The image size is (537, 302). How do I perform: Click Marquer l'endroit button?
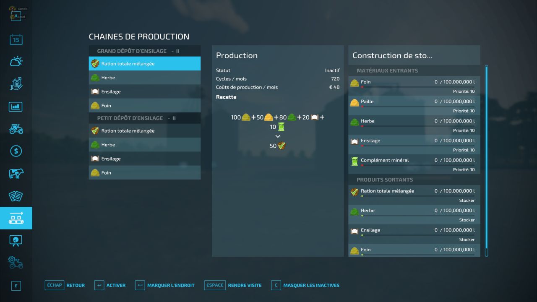click(170, 285)
